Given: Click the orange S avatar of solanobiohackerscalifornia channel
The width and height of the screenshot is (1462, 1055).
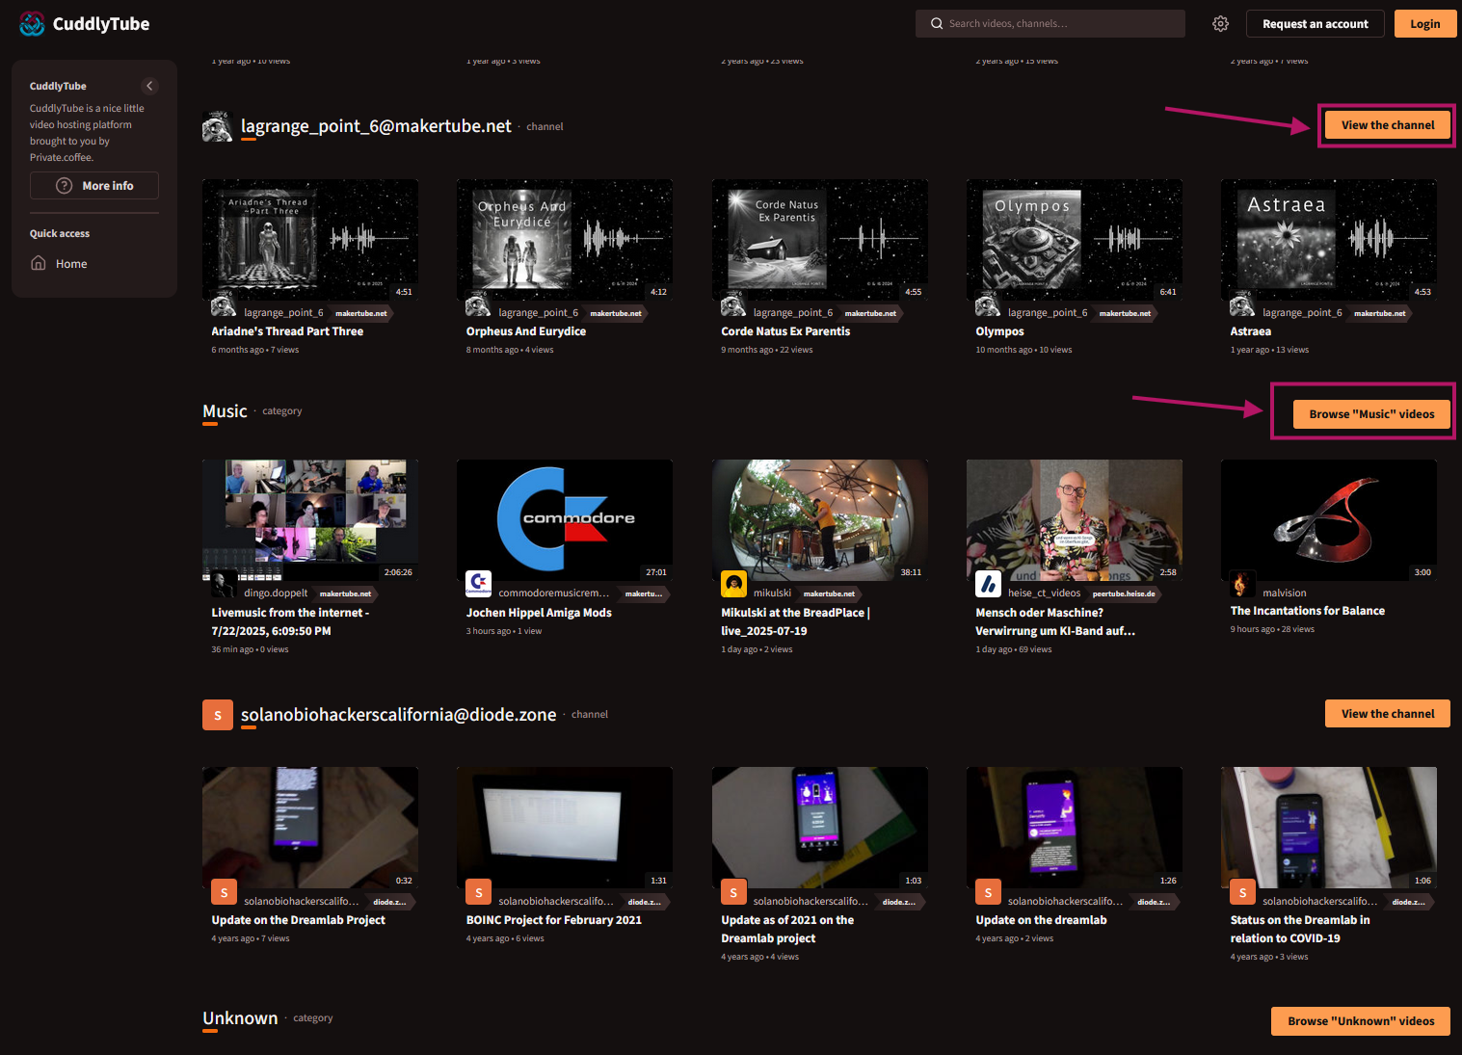Looking at the screenshot, I should [218, 715].
